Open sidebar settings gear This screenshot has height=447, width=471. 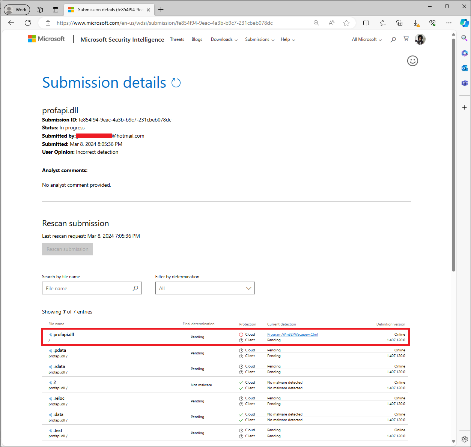(464, 439)
